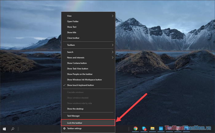Uncheck Show touch keyboard button

pyautogui.click(x=88, y=85)
